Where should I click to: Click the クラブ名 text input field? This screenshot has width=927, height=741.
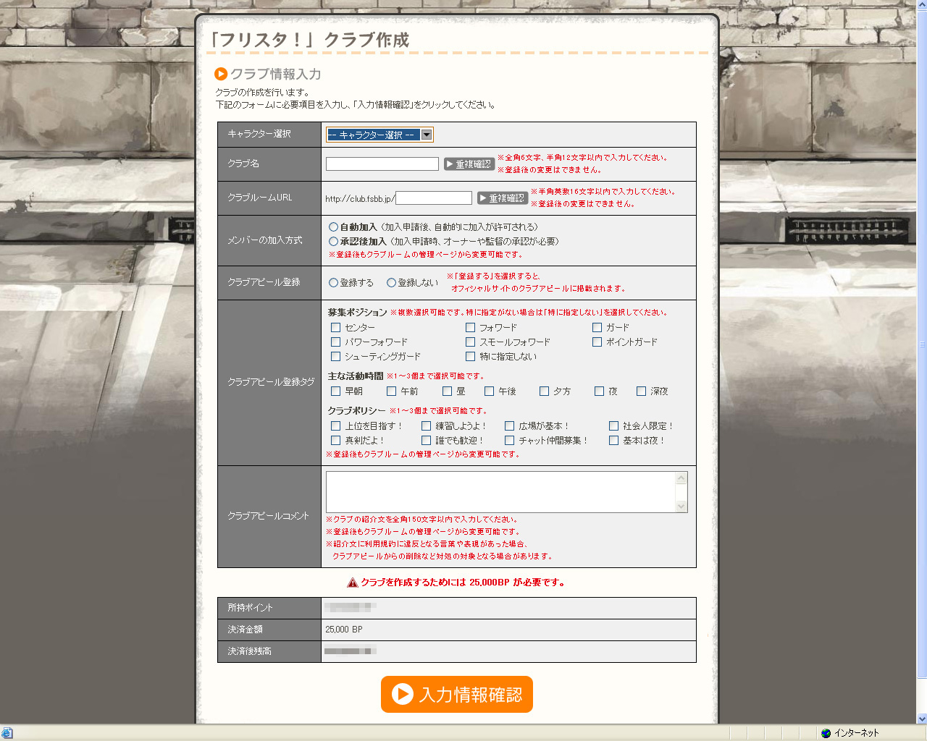point(382,164)
